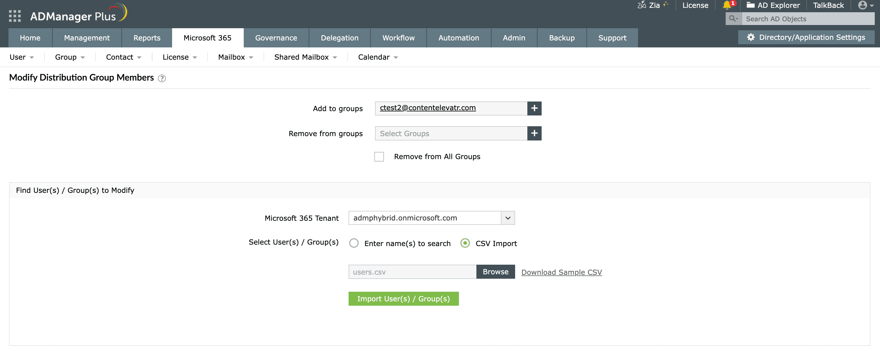Open AD Explorer
This screenshot has width=880, height=356.
773,5
